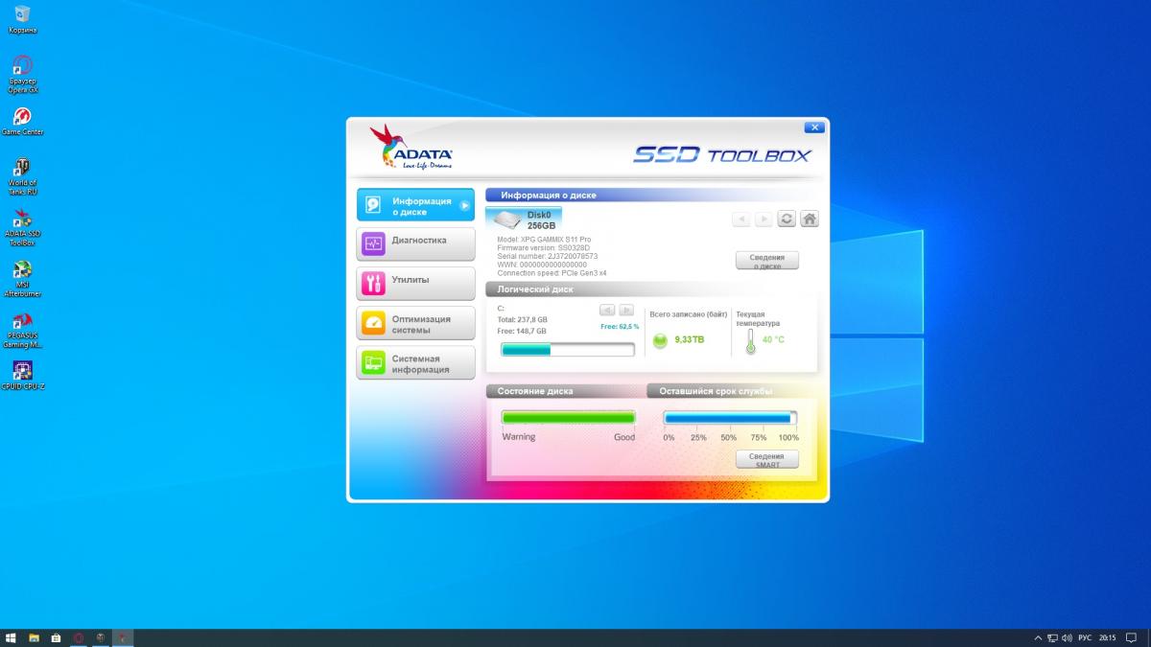Click the green total-bytes-written icon
Screen dimensions: 1151x647
point(660,340)
